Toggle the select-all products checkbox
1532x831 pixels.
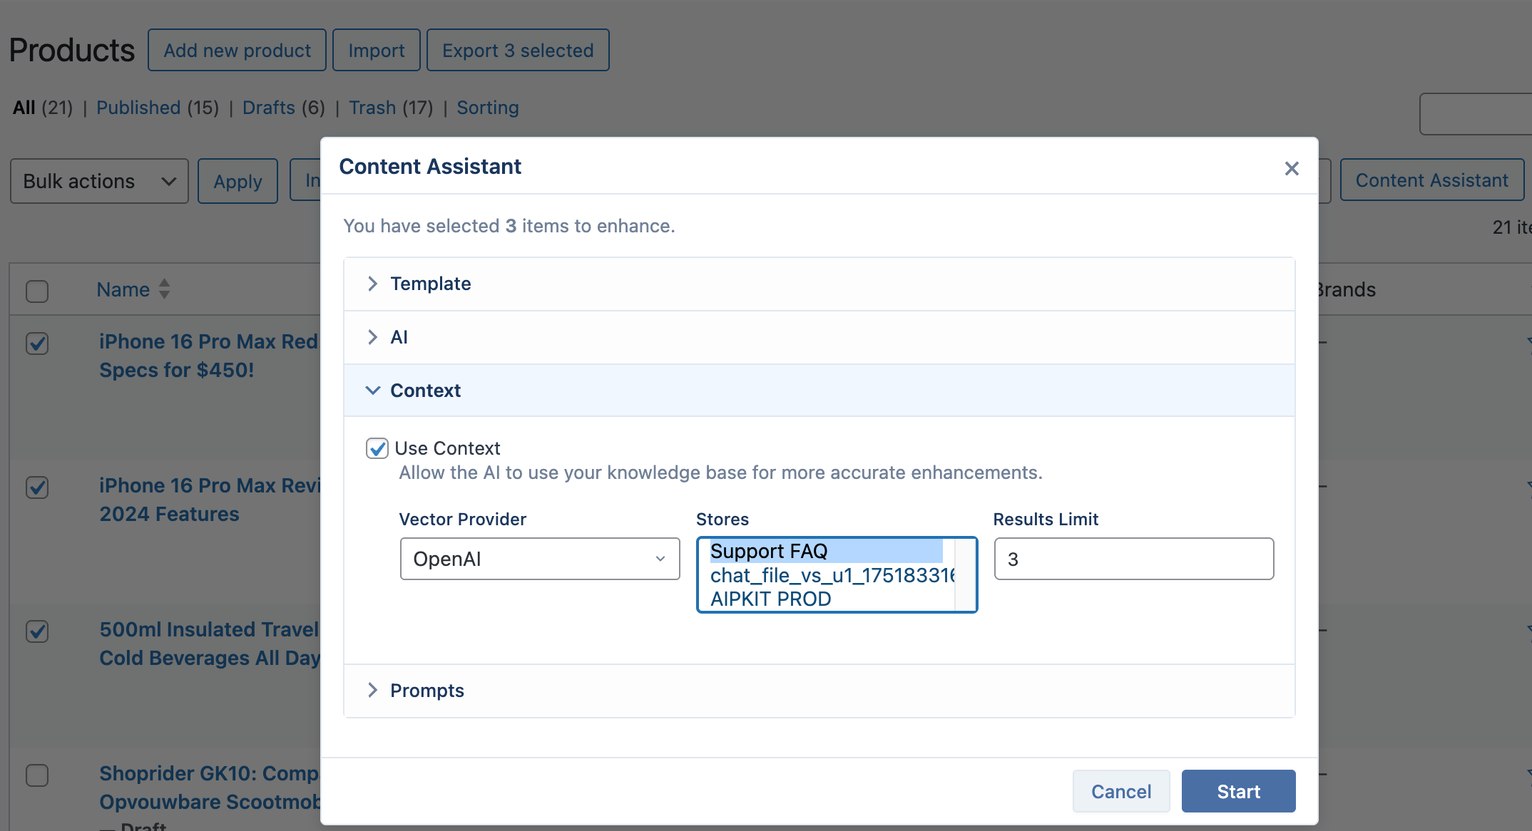coord(37,291)
